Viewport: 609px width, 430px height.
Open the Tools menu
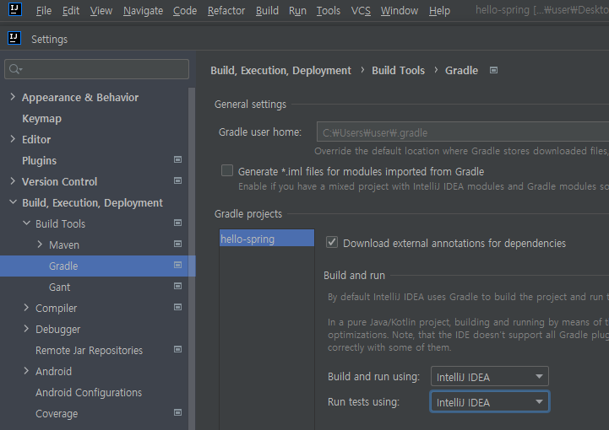(x=329, y=10)
